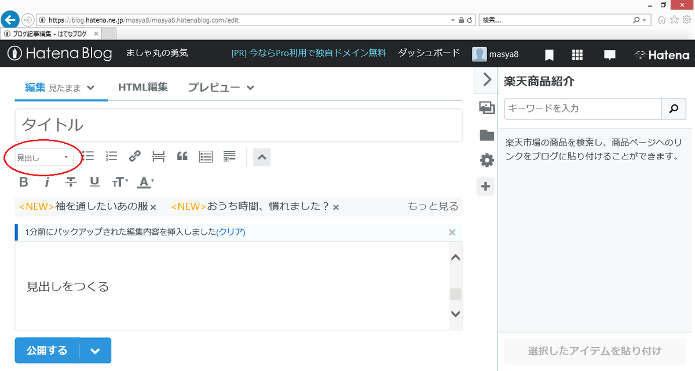Open the notifications speech bubble icon
Screen dimensions: 695x371
pos(609,55)
